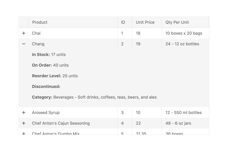Click the Reorder Level detail line
Viewport: 228px width, 151px height.
point(55,76)
